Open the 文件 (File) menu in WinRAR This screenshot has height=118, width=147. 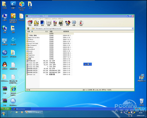pyautogui.click(x=28, y=18)
